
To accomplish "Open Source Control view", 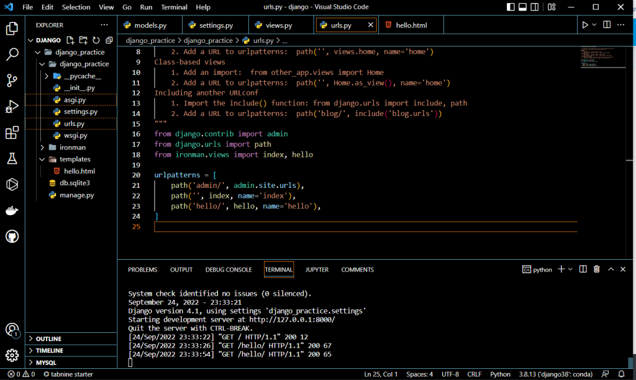I will tap(12, 81).
